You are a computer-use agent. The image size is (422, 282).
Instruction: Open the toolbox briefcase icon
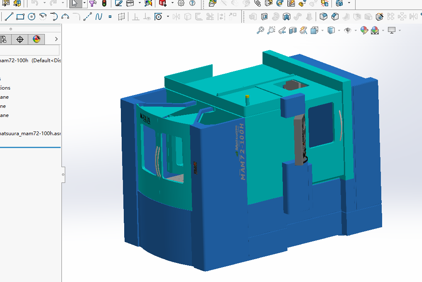tap(130, 3)
